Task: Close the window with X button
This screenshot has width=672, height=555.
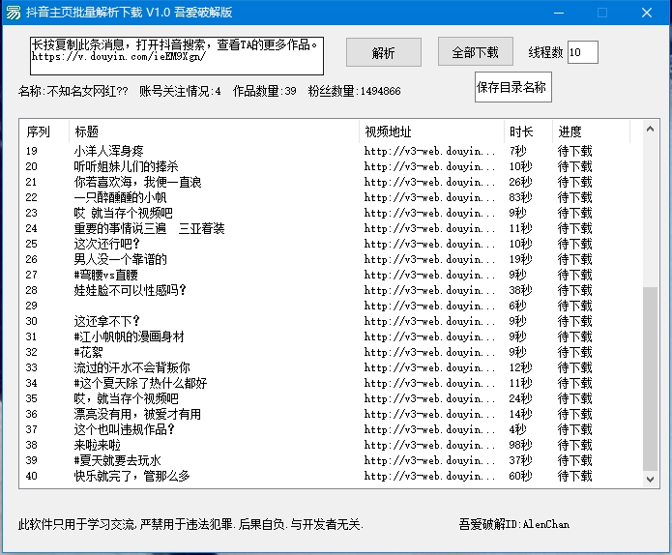Action: 646,13
